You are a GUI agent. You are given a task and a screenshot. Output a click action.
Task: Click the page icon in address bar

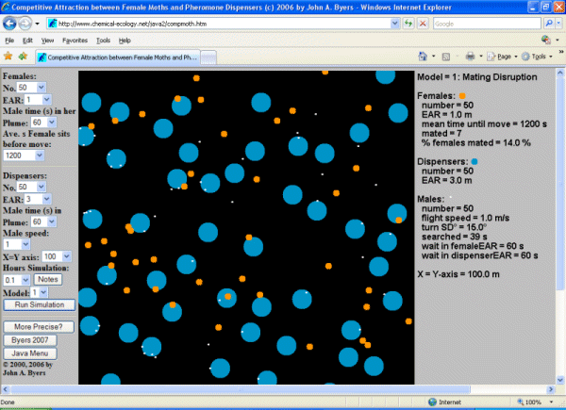click(52, 24)
